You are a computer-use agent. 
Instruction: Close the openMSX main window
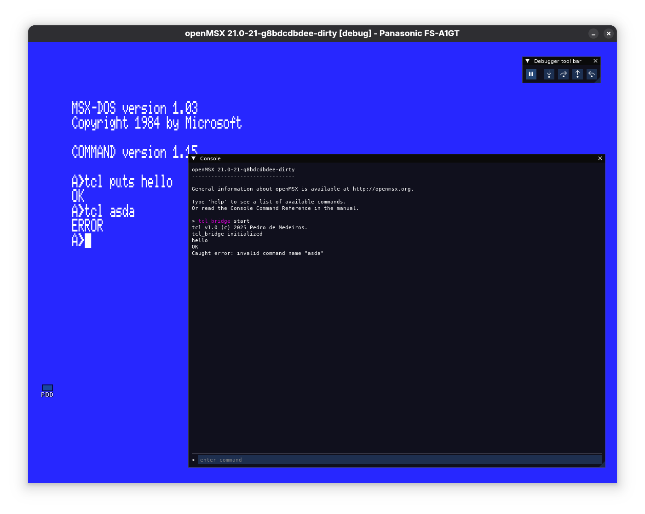click(x=608, y=34)
